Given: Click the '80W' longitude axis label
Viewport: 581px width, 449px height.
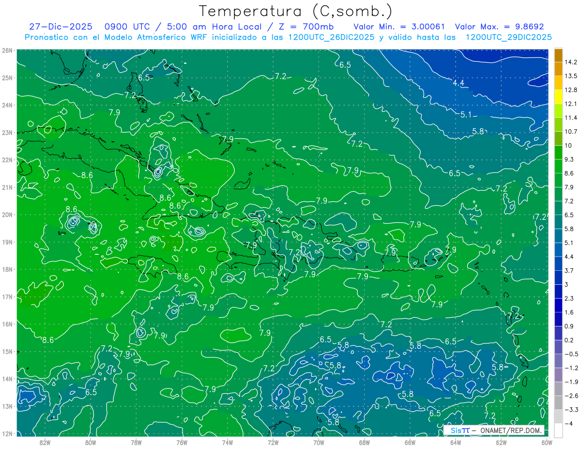Looking at the screenshot, I should click(x=91, y=442).
